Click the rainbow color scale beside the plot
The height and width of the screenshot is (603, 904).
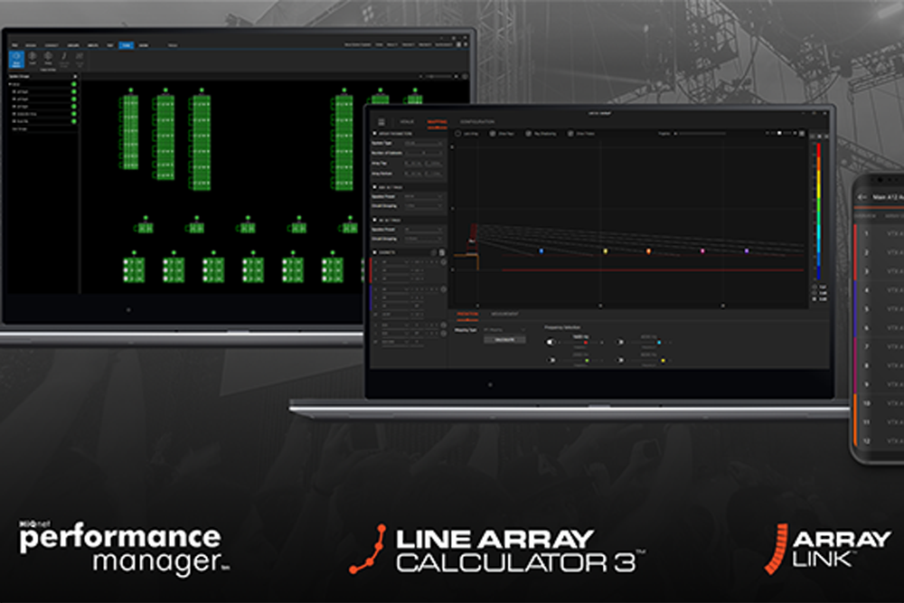click(819, 211)
